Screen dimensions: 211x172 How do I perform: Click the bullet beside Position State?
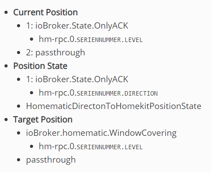6,66
